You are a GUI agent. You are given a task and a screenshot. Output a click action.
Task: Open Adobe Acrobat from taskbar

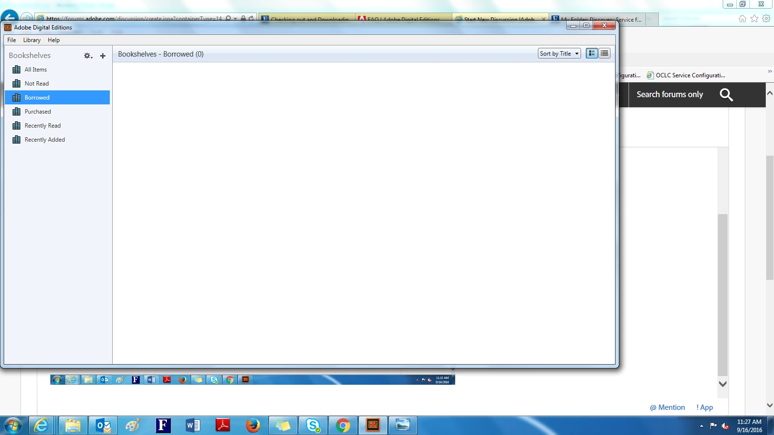tap(223, 426)
